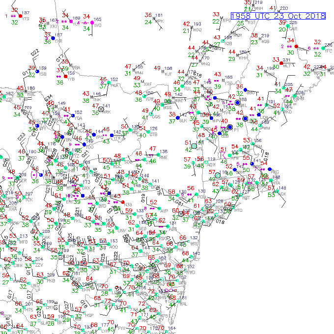Viewport: 334px width, 334px height.
Task: Select the XKI station identifier
Action: 53,27
